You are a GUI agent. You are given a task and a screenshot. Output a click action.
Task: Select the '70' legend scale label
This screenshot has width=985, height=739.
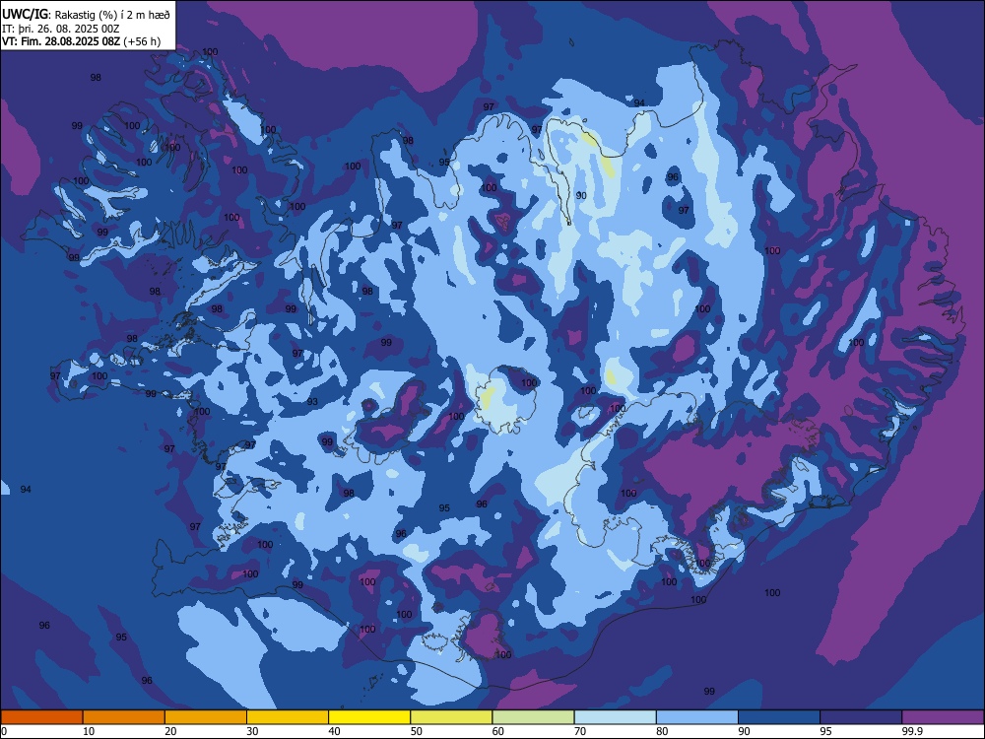[580, 731]
